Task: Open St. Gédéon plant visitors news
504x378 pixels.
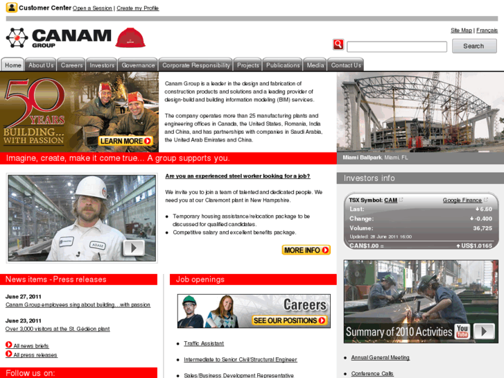Action: [58, 329]
